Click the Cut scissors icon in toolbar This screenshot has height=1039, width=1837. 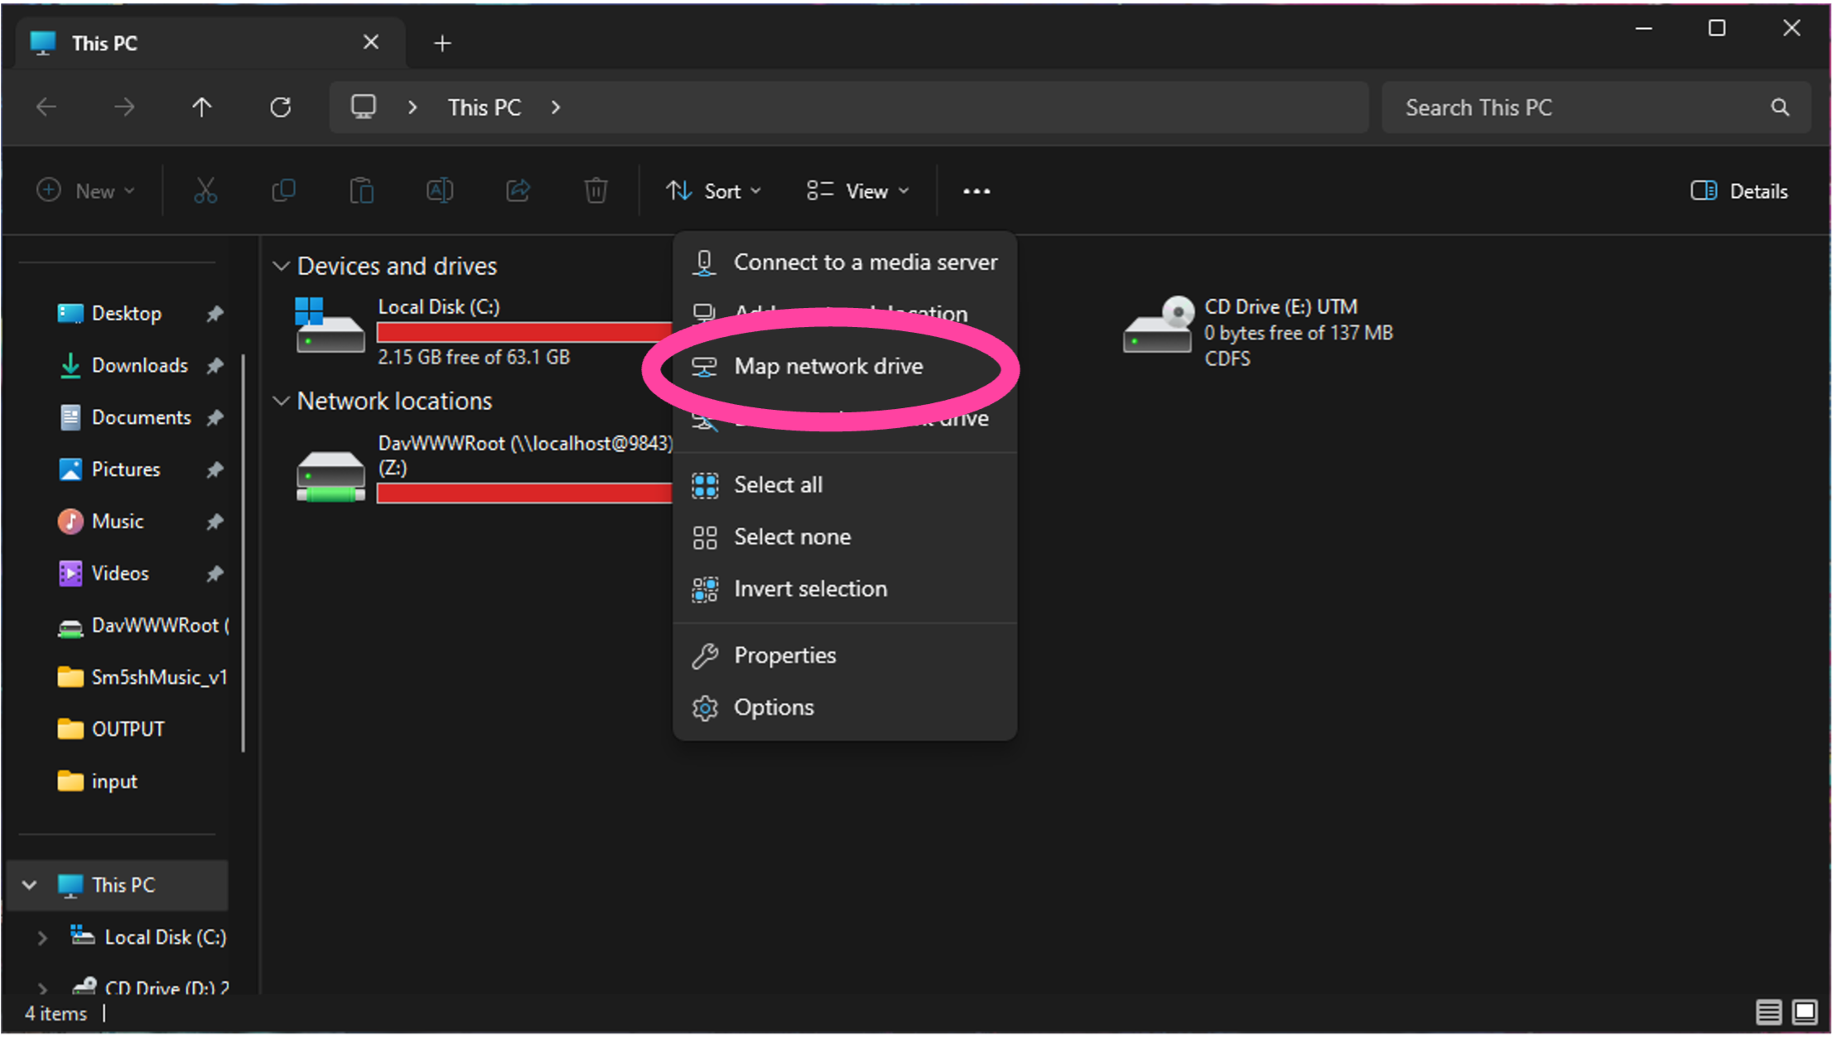(x=205, y=191)
